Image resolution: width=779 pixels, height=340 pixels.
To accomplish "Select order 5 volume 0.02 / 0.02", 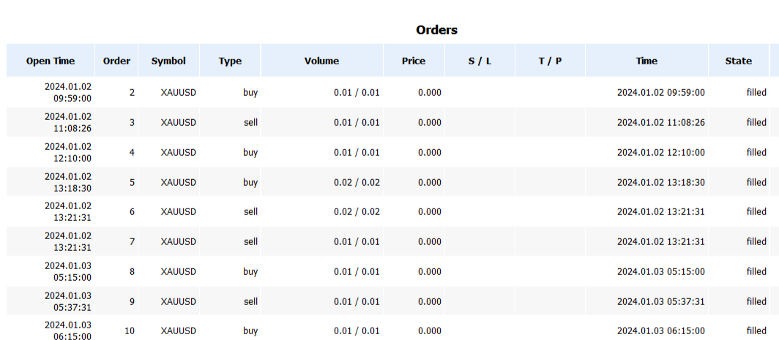I will (x=357, y=182).
